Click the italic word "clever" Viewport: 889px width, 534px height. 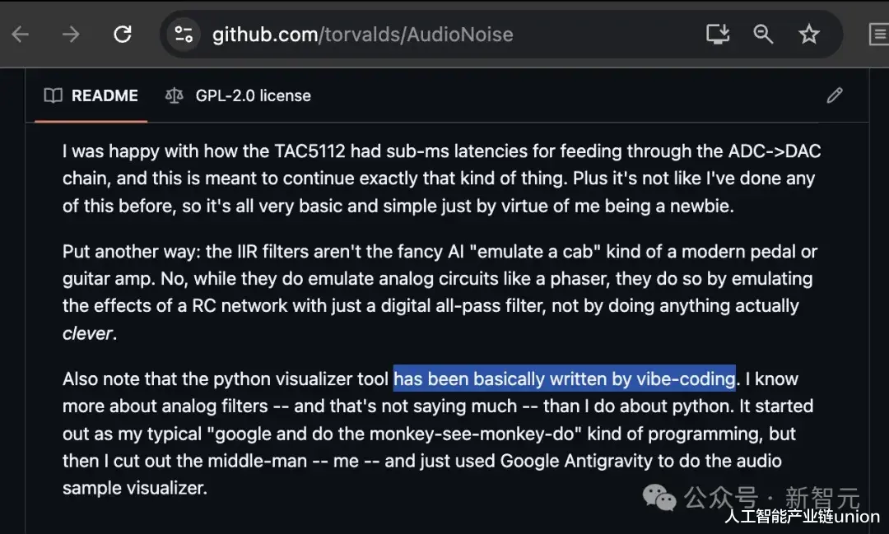point(87,334)
